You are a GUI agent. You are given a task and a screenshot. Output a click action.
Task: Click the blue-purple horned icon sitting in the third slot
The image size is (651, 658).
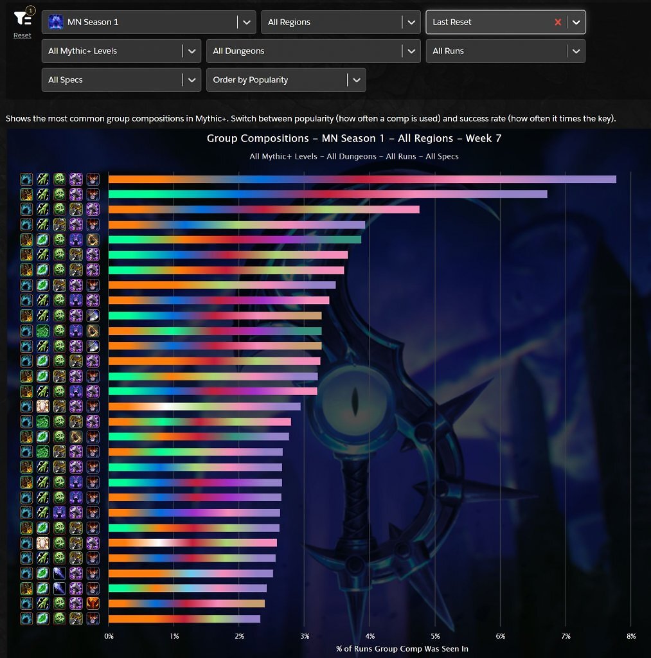click(x=60, y=512)
